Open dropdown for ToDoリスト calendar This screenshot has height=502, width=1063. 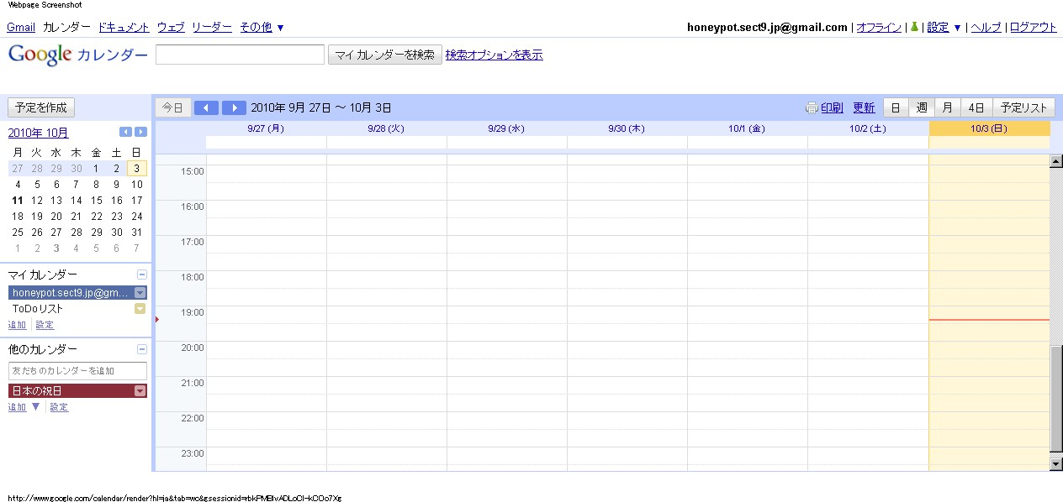(x=140, y=308)
